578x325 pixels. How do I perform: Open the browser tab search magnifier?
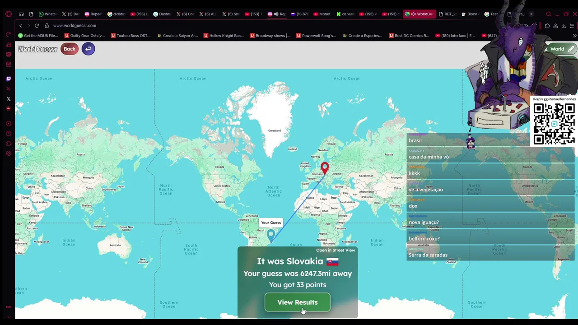549,14
